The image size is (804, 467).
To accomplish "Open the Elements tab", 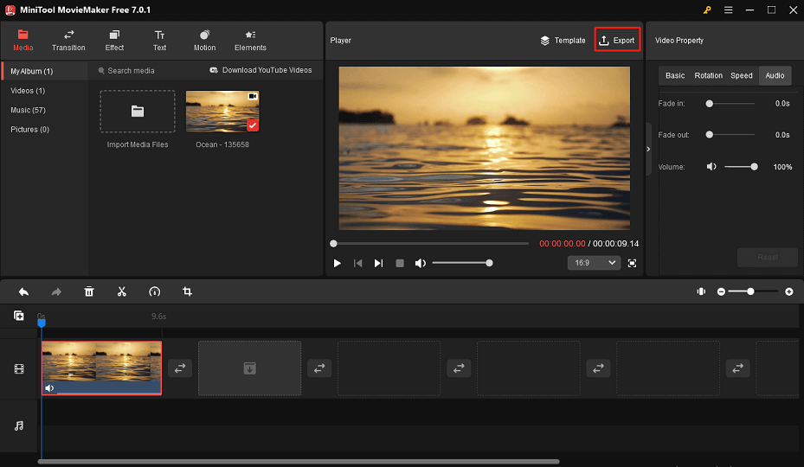I will (250, 40).
